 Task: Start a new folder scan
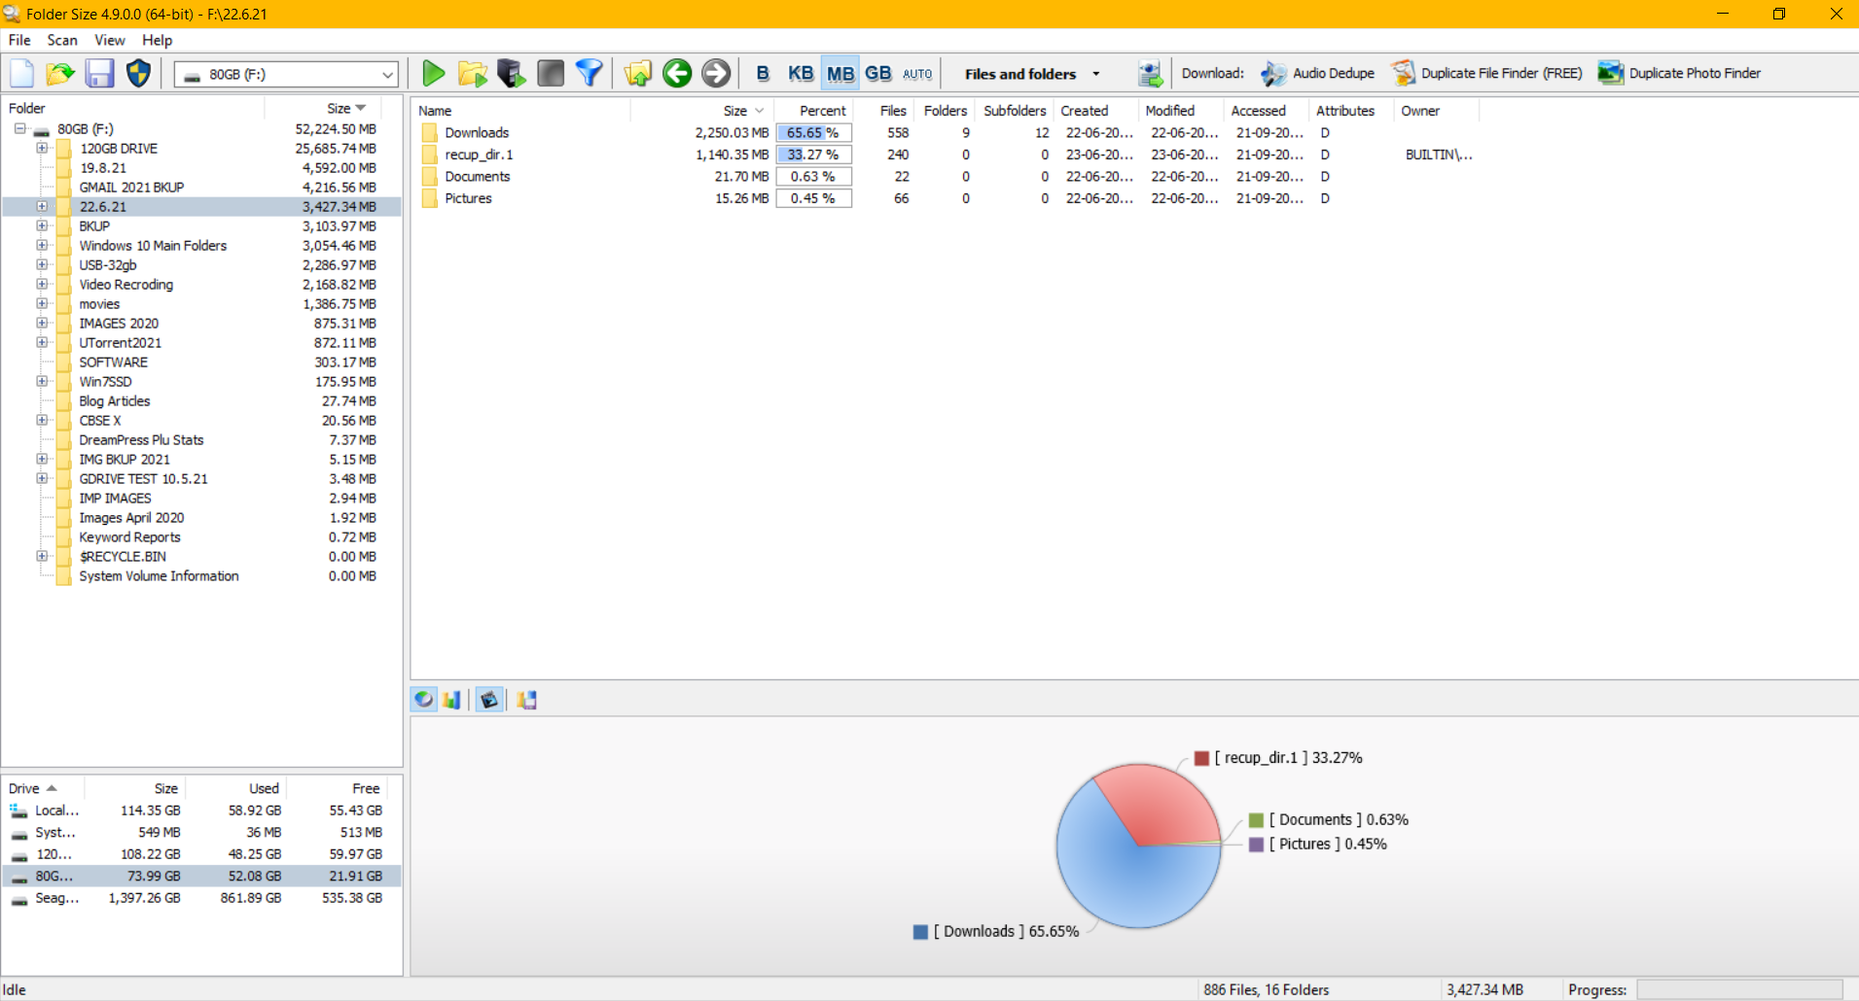tap(434, 73)
